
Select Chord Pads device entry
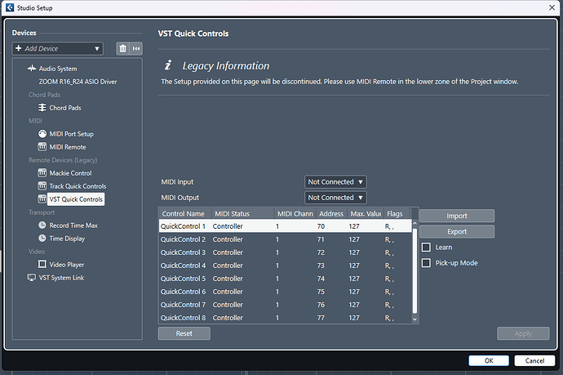point(65,108)
